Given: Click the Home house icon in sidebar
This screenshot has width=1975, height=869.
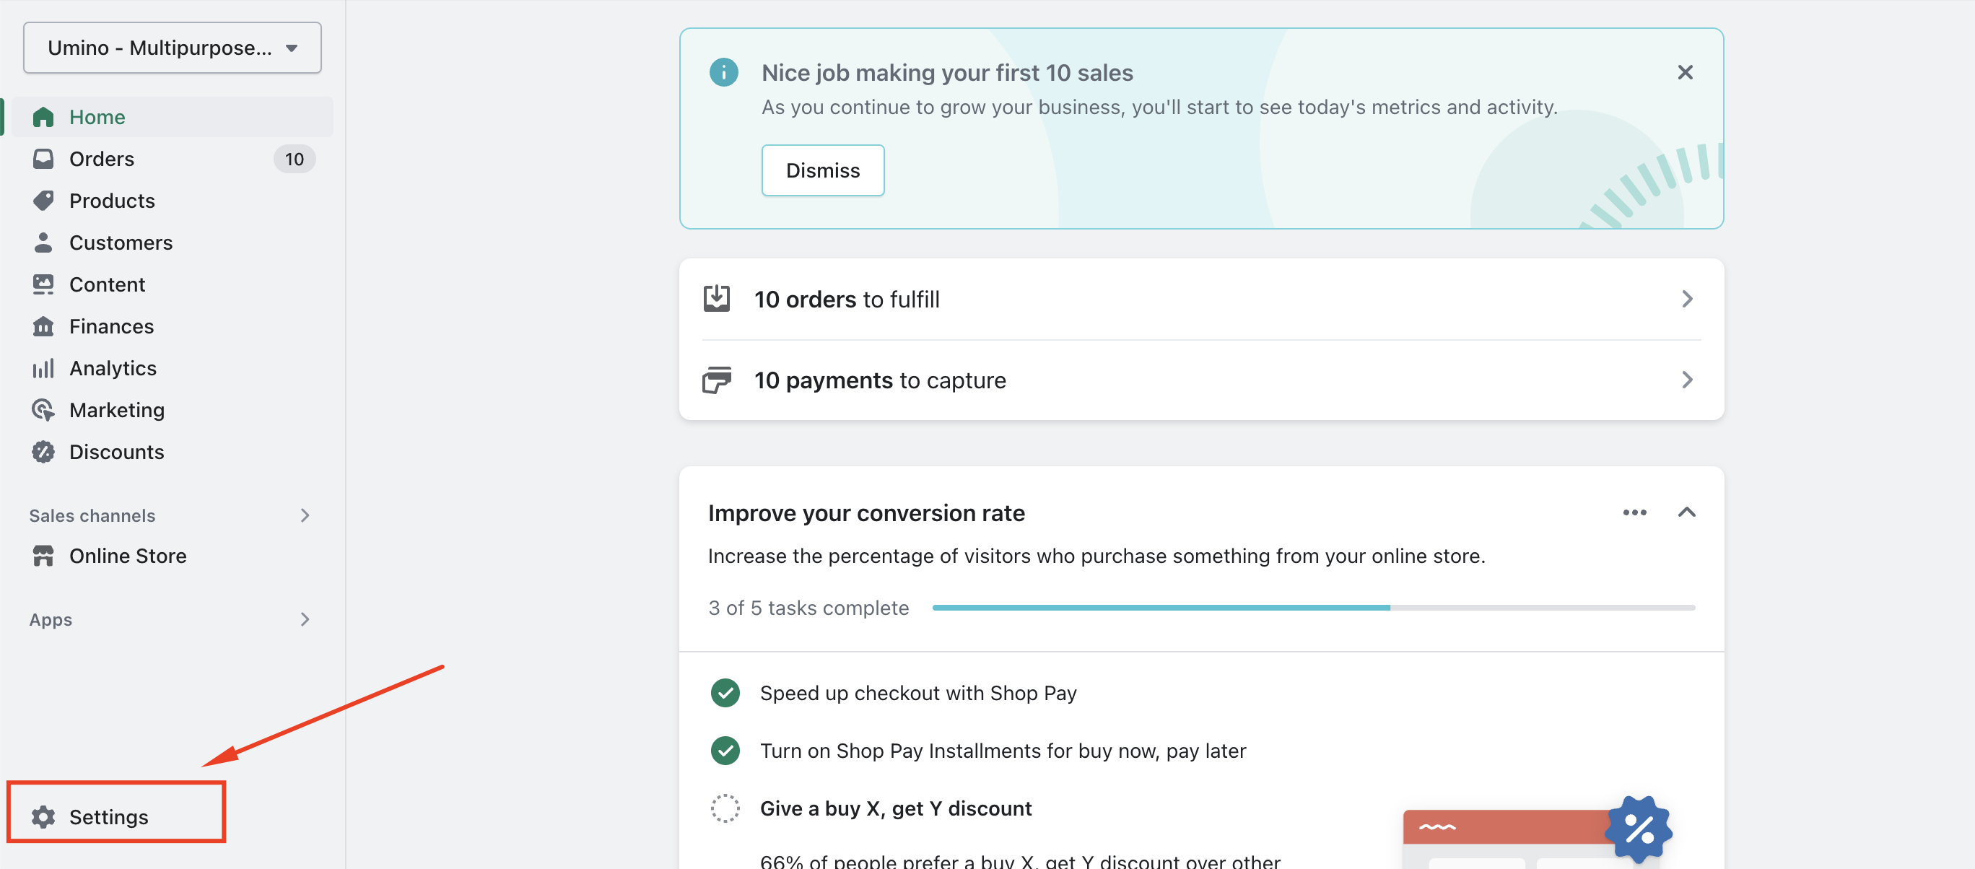Looking at the screenshot, I should [43, 117].
